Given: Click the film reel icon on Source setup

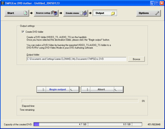Looking at the screenshot, I should tap(54, 13).
